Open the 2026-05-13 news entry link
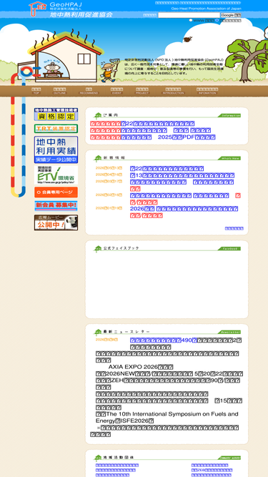Image resolution: width=268 pixels, height=477 pixels. 167,169
